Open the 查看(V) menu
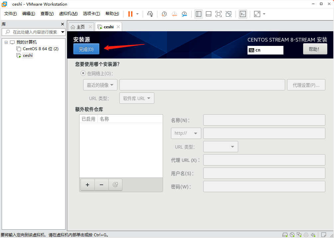 point(47,14)
